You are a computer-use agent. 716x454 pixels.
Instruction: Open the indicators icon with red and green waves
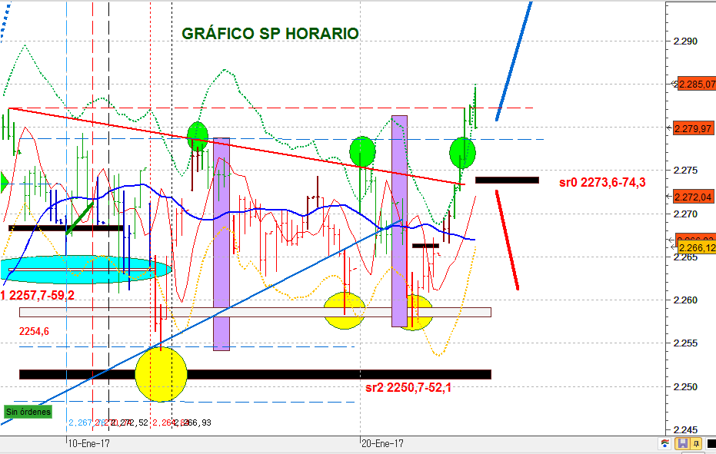[x=665, y=443]
